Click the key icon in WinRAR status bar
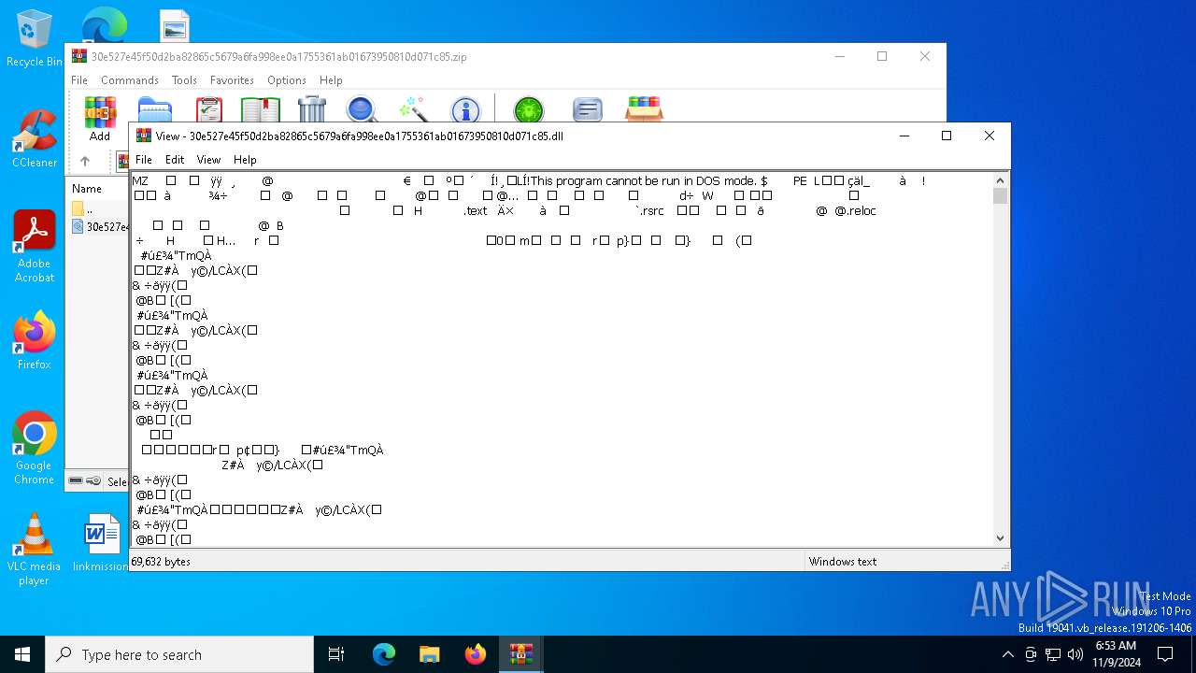 [93, 480]
